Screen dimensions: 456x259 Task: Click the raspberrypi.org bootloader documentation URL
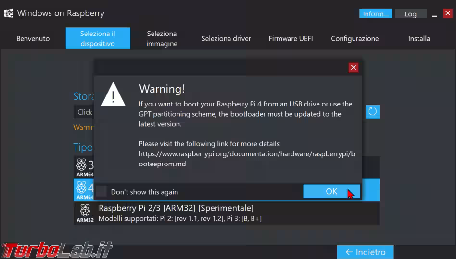click(247, 159)
